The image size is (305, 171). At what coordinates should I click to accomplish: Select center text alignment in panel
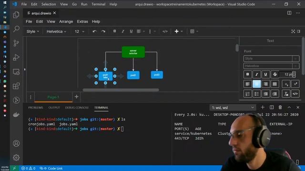[x=256, y=84]
